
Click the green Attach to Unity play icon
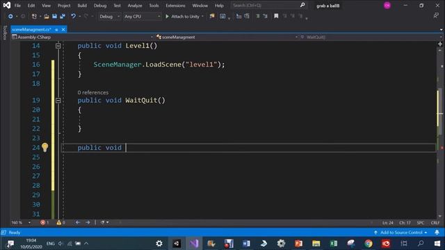click(167, 17)
